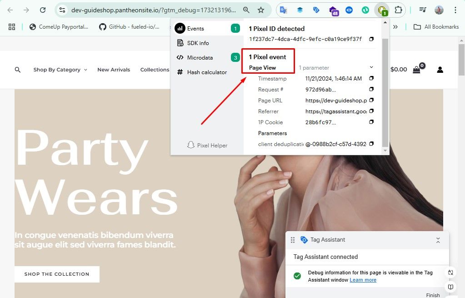Collapse the Page View event chevron
The height and width of the screenshot is (298, 465).
tap(371, 67)
